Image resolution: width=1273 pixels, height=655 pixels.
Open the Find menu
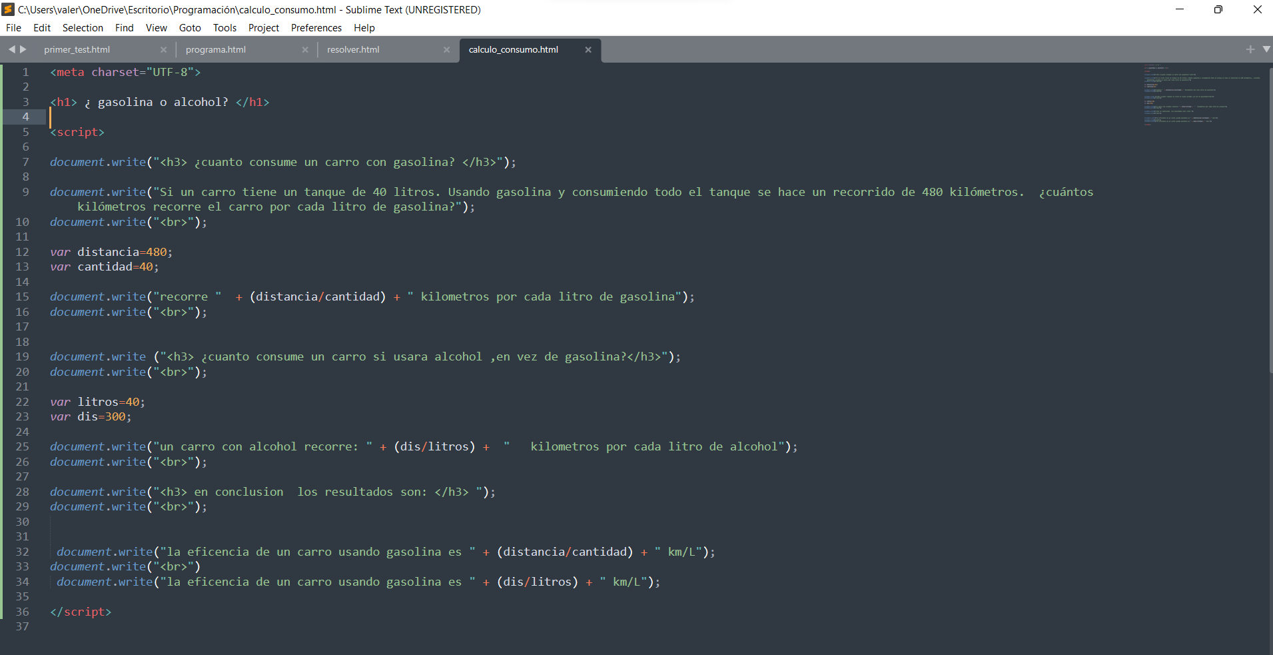coord(125,28)
